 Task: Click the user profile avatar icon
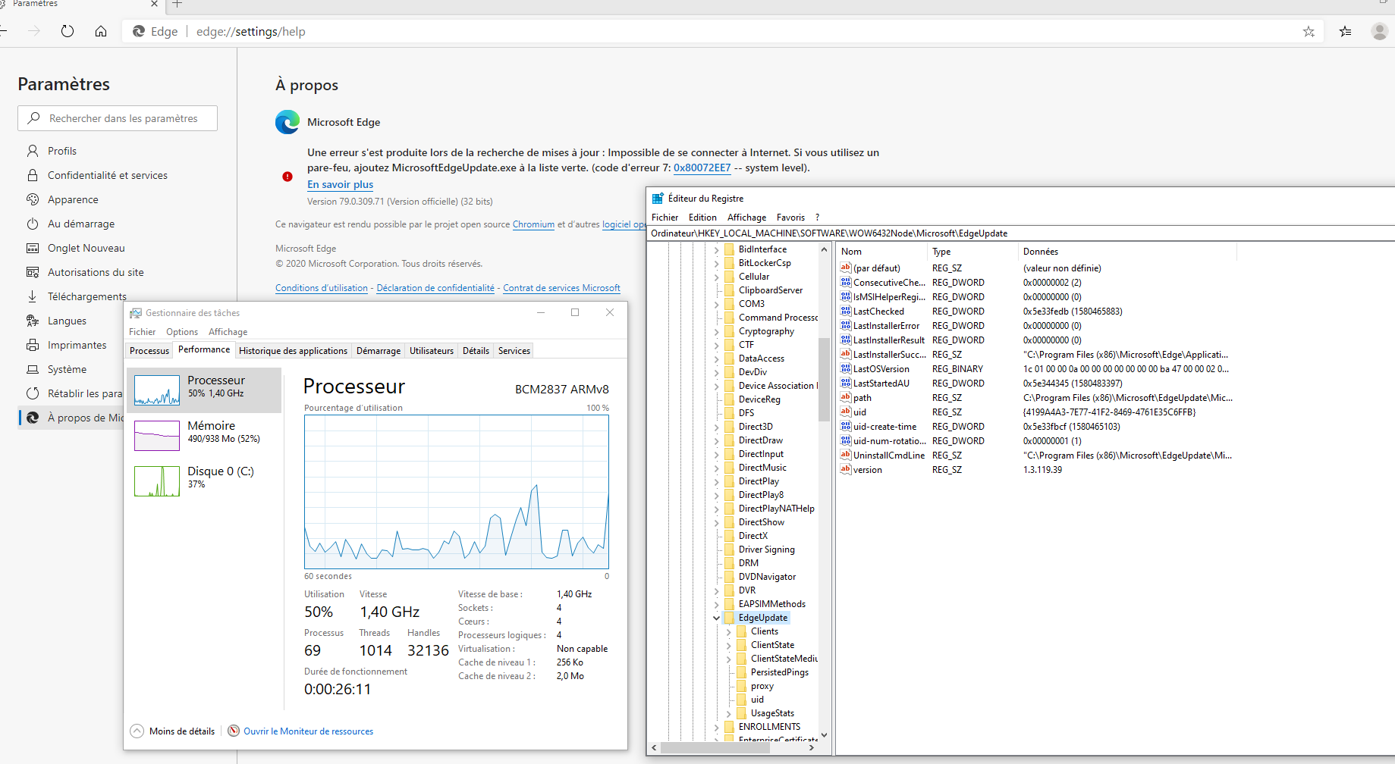point(1379,31)
